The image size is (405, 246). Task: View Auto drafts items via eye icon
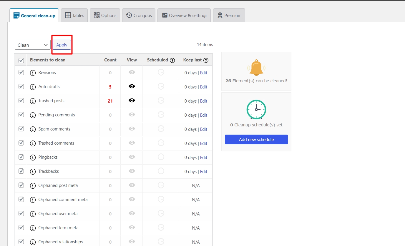pyautogui.click(x=132, y=86)
